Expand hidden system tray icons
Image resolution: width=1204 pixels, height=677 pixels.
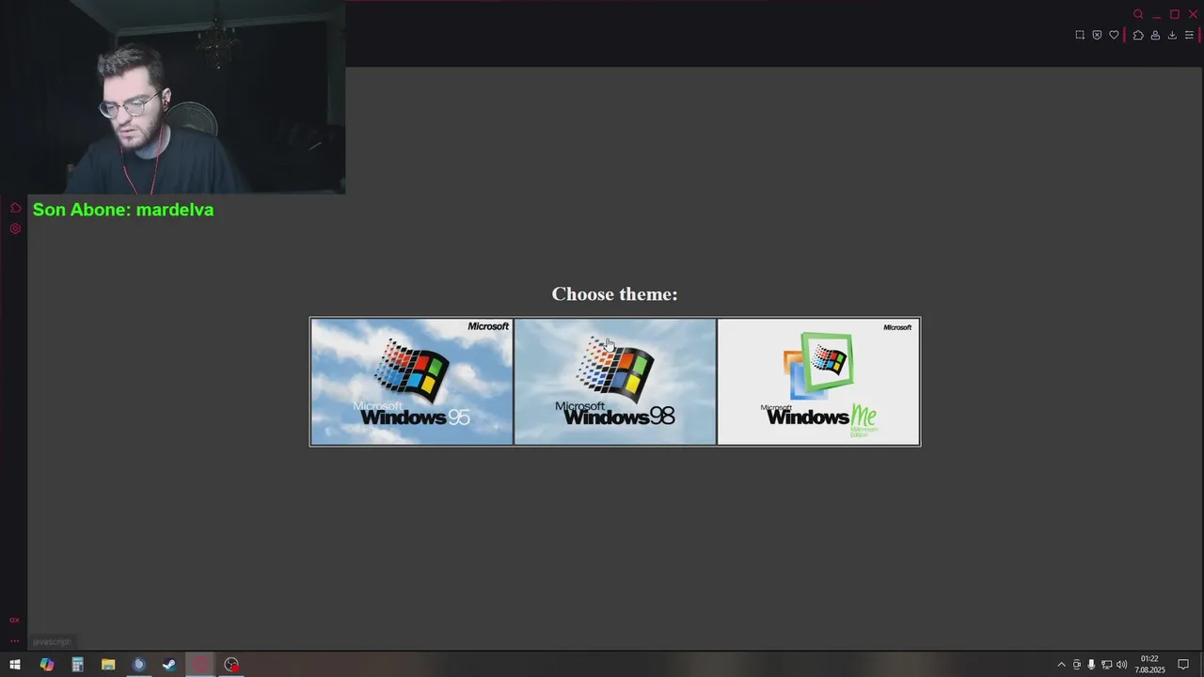point(1062,665)
